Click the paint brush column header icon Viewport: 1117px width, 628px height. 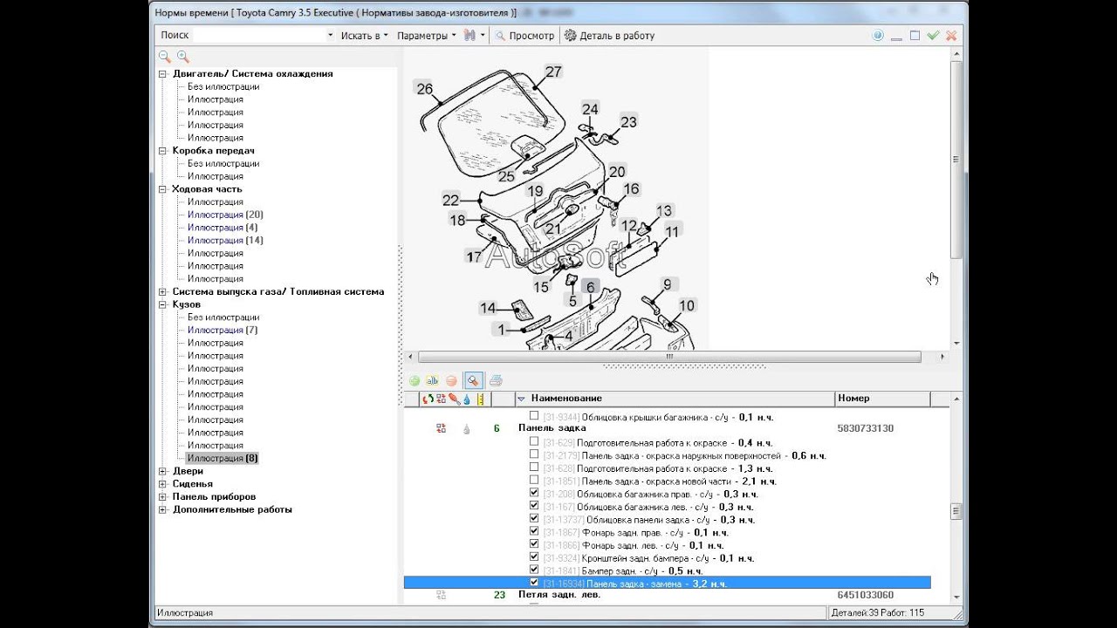454,399
